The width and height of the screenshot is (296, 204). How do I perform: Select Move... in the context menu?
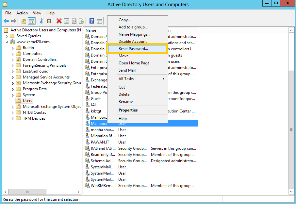(x=138, y=56)
